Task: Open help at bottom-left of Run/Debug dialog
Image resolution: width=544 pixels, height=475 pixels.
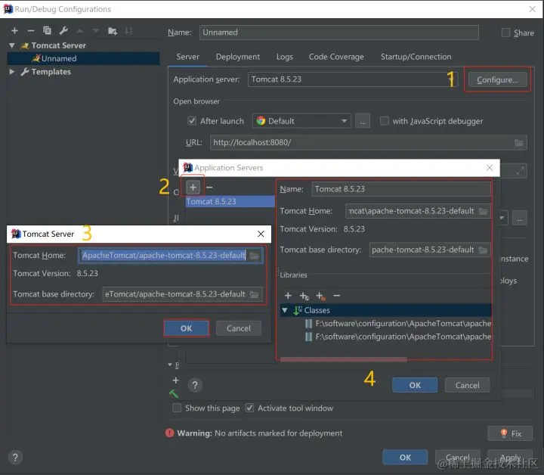Action: [x=15, y=458]
